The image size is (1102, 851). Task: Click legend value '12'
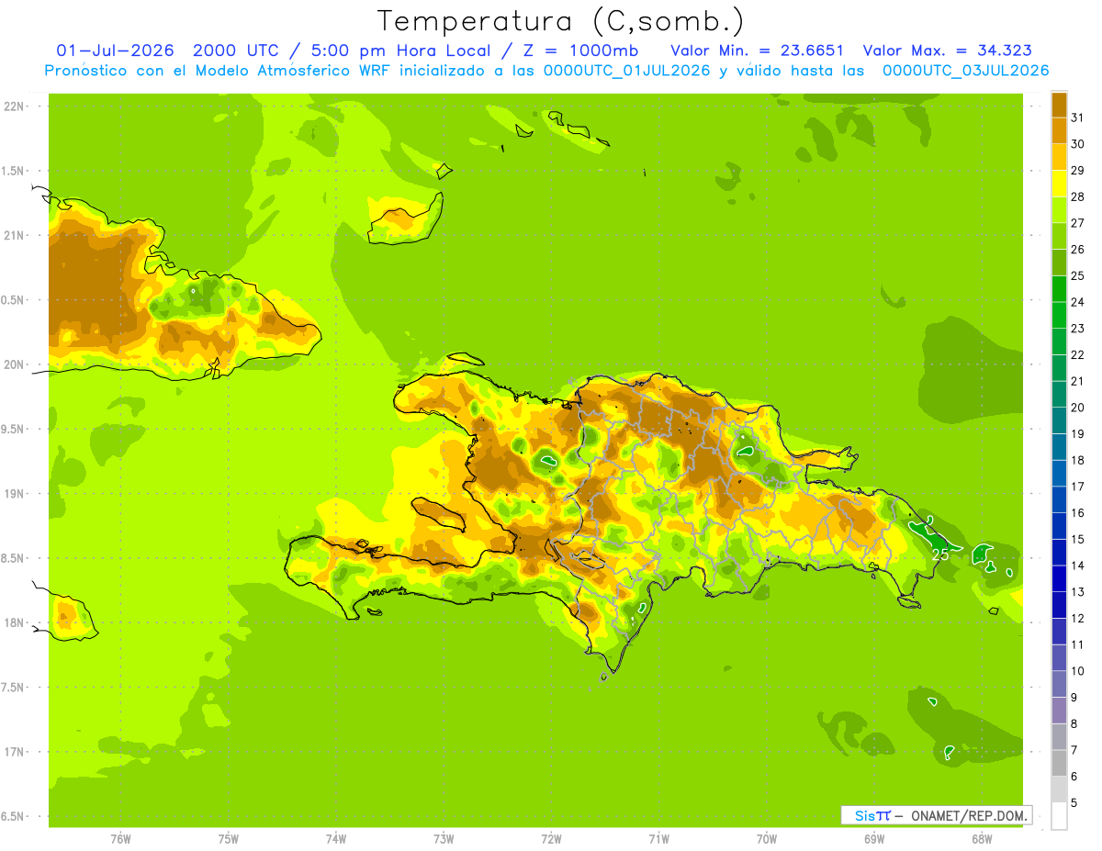pos(1077,619)
